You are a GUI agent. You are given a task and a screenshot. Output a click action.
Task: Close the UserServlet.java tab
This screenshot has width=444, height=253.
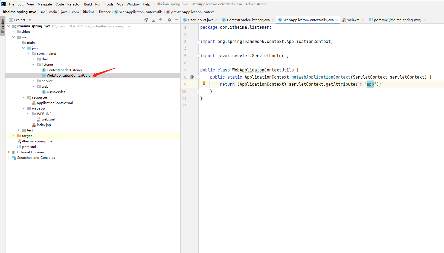pos(216,20)
